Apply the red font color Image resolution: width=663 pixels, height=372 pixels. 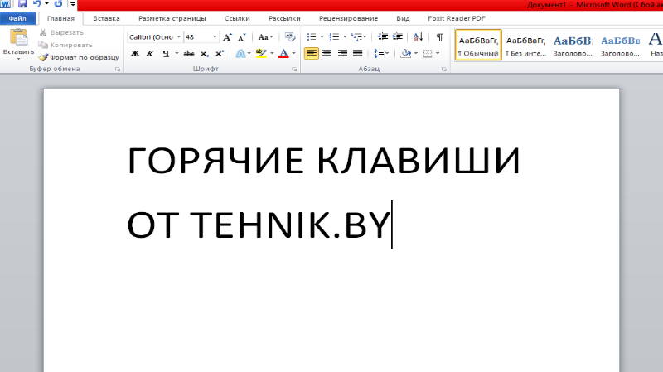point(283,53)
